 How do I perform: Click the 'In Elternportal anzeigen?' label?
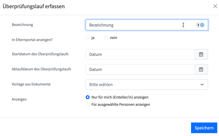coord(32,40)
